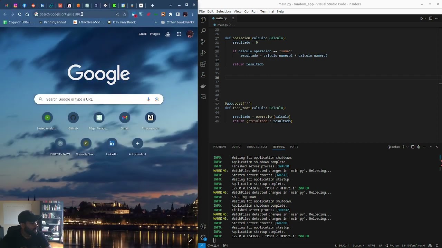Screen dimensions: 442x248
Task: Open the File menu in VS Code
Action: pyautogui.click(x=202, y=11)
